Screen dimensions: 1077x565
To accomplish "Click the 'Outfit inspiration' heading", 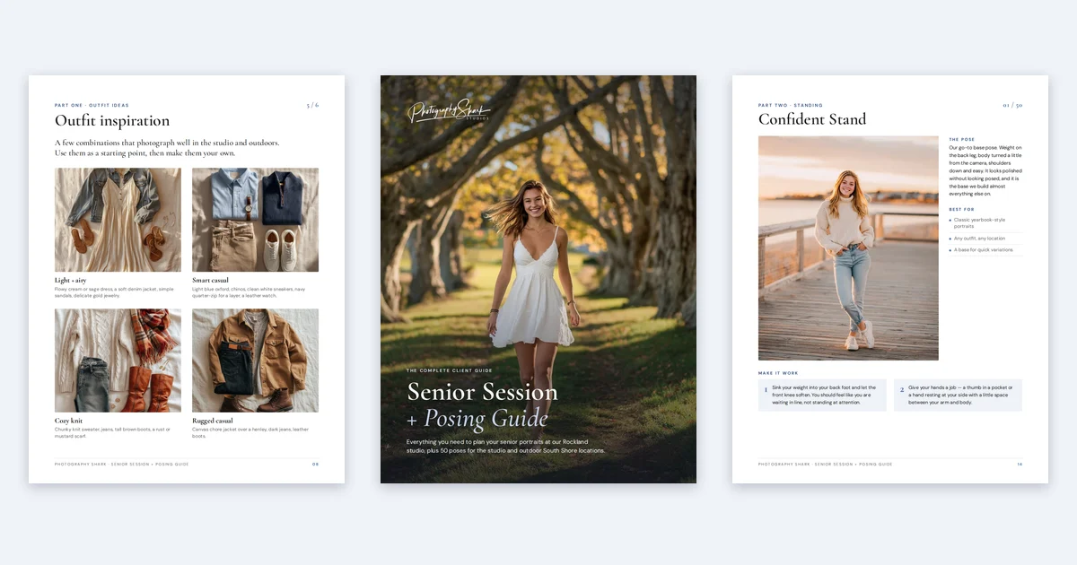I will 112,120.
